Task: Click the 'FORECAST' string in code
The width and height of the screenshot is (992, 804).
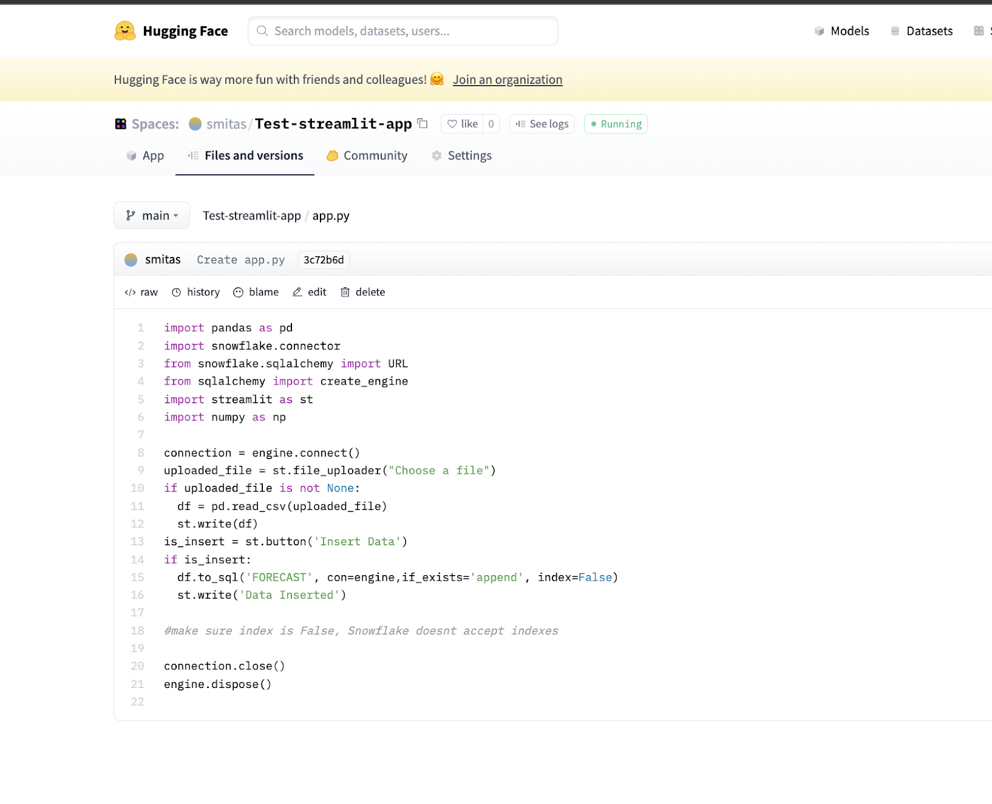Action: coord(279,578)
